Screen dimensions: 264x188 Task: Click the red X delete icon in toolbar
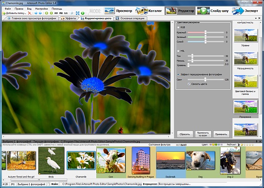(30, 13)
